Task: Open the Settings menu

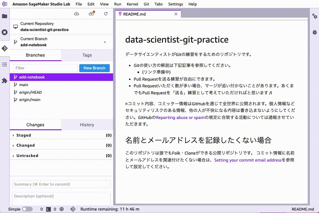Action: (175, 4)
